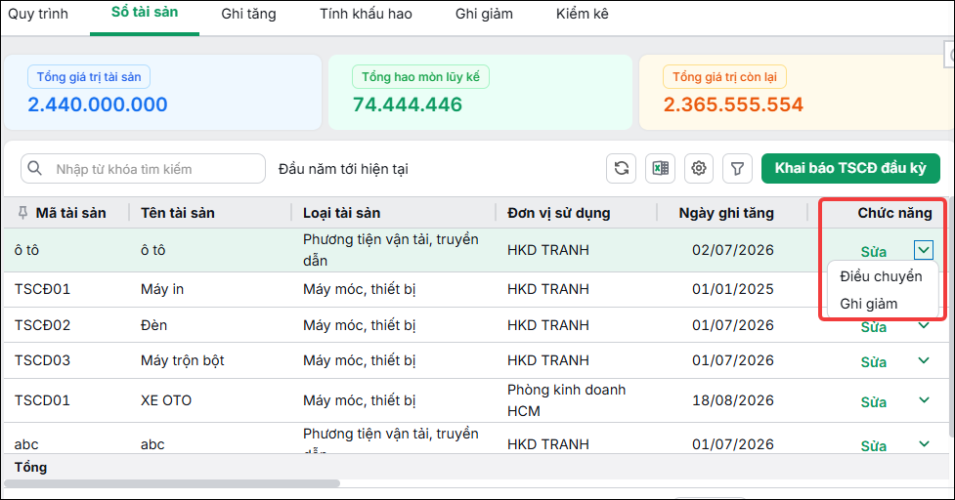Click the Tổng giá trị còn lại card
This screenshot has width=955, height=500.
(797, 93)
